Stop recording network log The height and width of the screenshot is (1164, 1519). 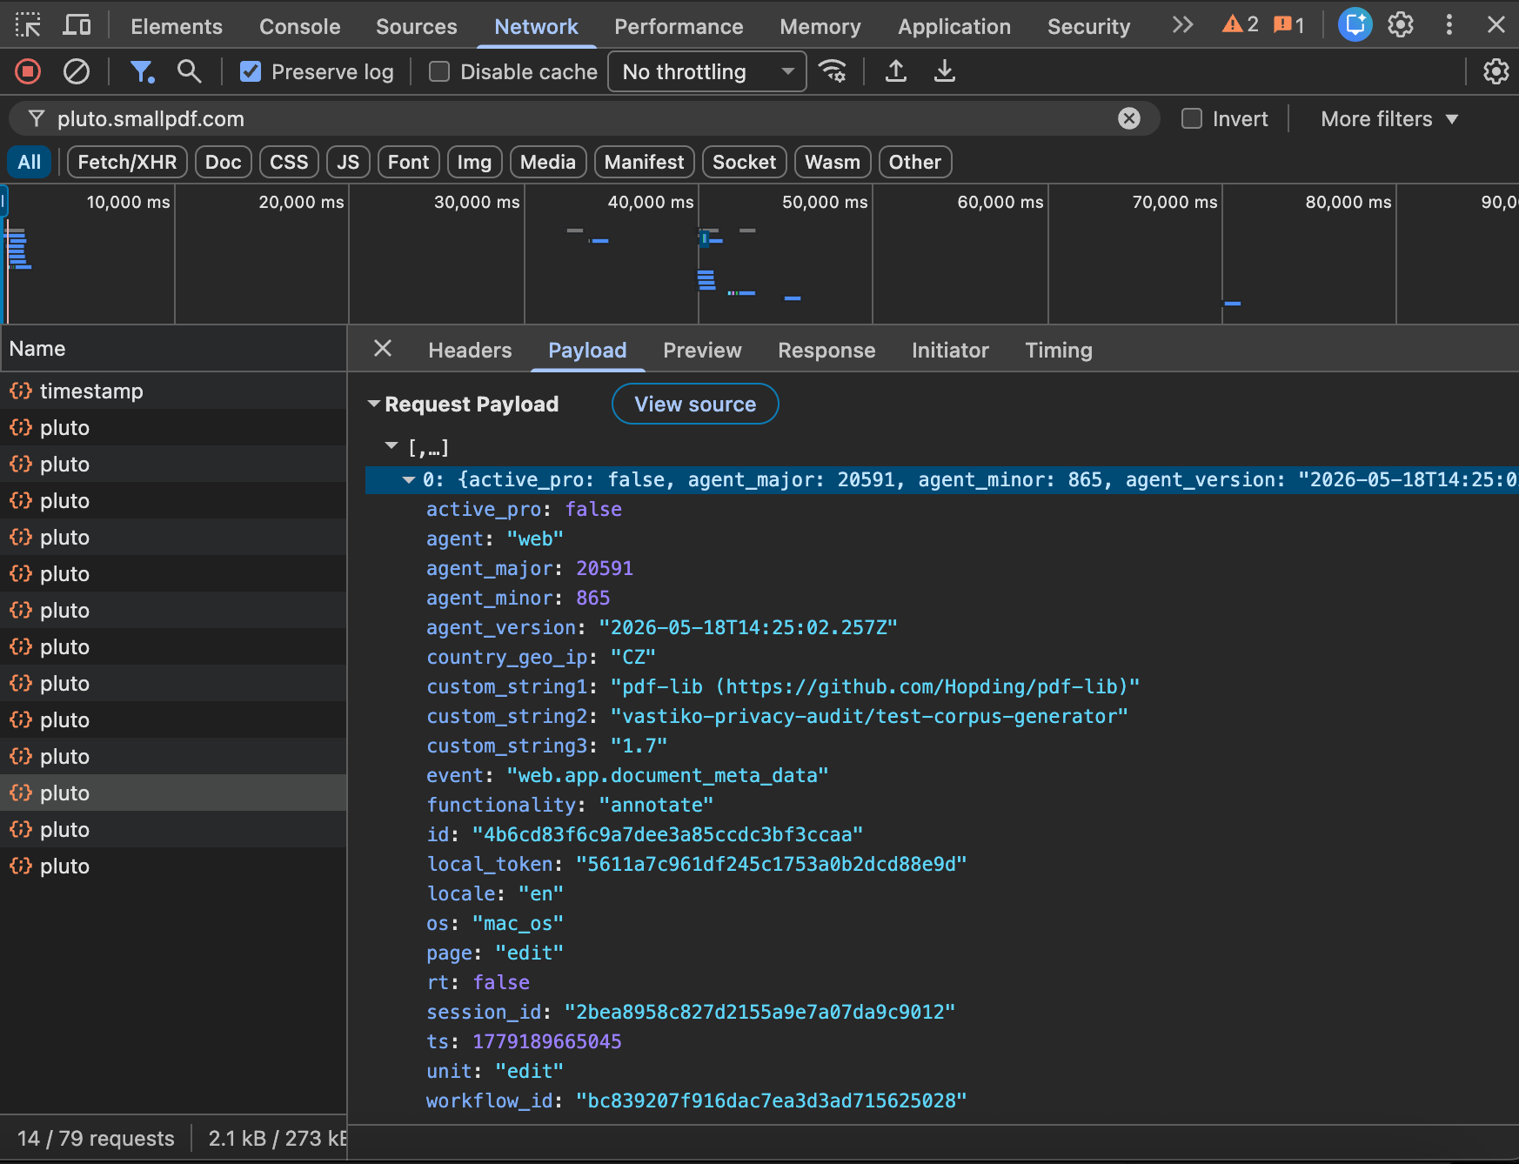28,71
